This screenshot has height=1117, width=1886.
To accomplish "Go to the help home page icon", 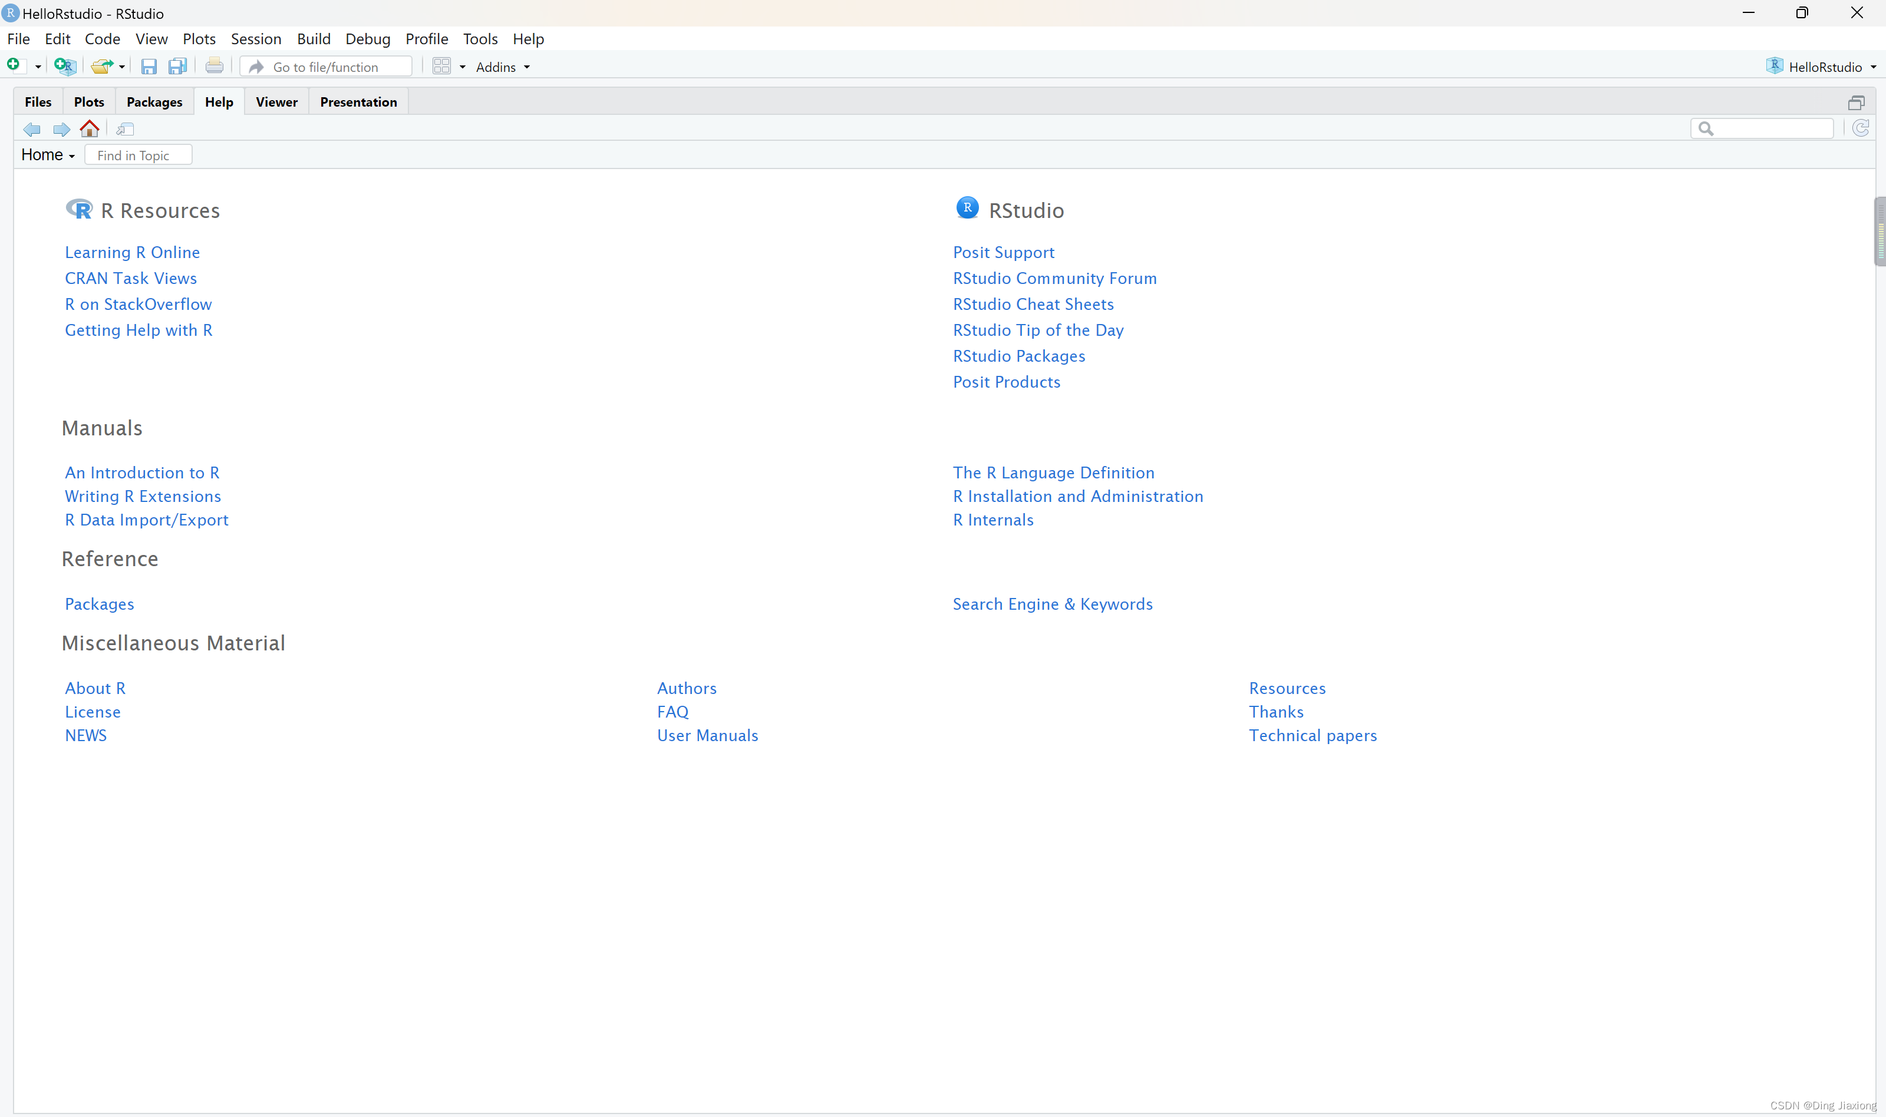I will (90, 128).
